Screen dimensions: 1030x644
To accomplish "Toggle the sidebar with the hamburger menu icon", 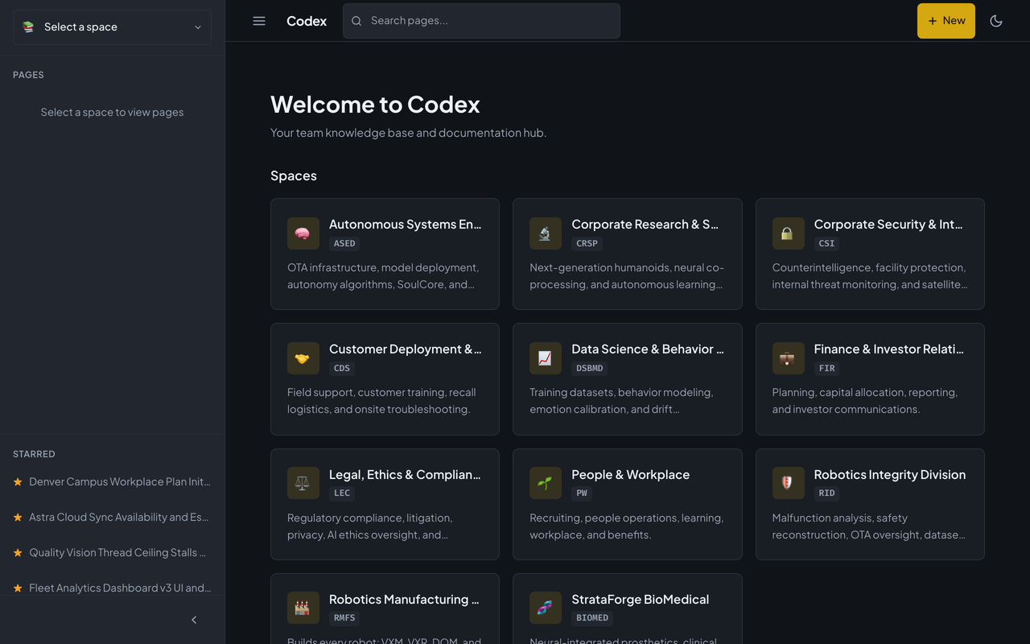I will pyautogui.click(x=259, y=21).
